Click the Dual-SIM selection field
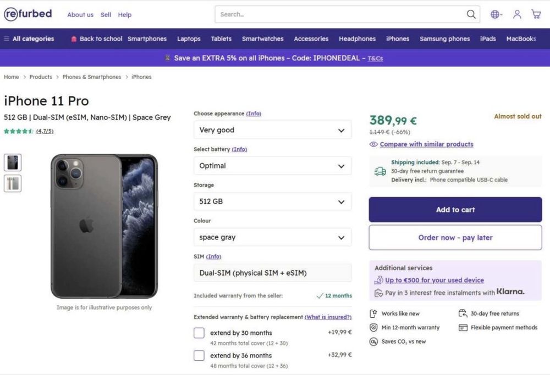Image resolution: width=550 pixels, height=375 pixels. [273, 273]
